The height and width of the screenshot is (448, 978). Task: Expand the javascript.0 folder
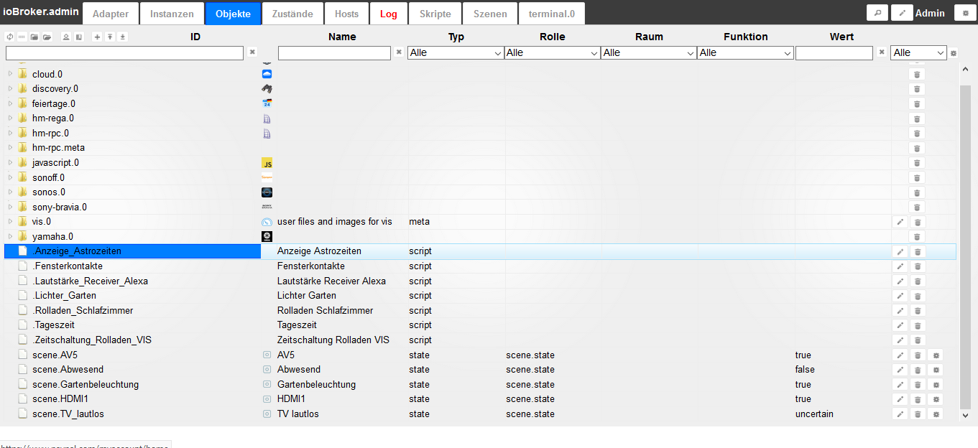tap(11, 163)
